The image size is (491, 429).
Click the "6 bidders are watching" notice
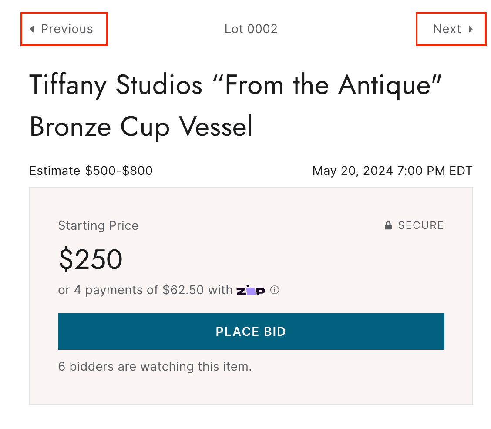155,366
